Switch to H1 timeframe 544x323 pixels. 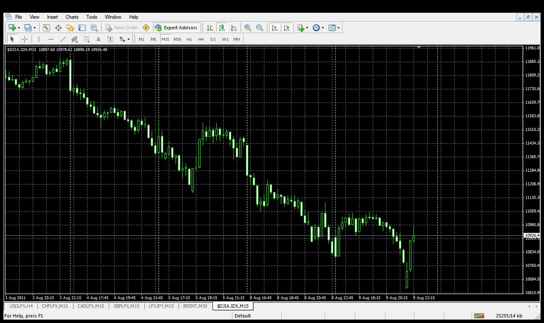point(189,39)
